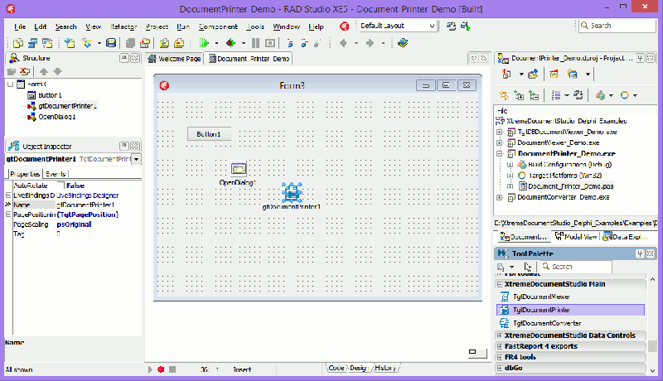Expand DocumentViewer_Demo.exe project node

click(x=500, y=142)
